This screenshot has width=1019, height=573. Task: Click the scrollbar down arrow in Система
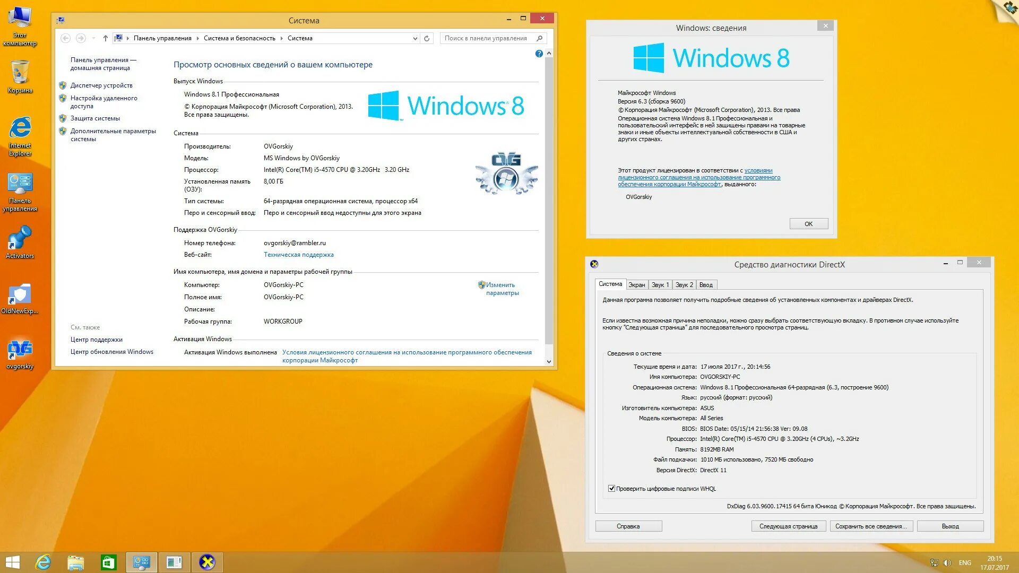click(549, 362)
